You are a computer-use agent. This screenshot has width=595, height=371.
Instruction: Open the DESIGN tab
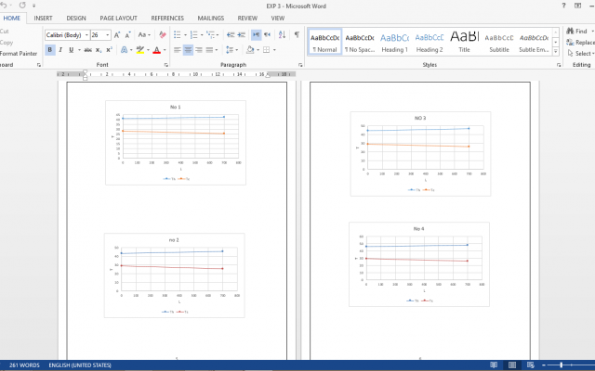[76, 18]
